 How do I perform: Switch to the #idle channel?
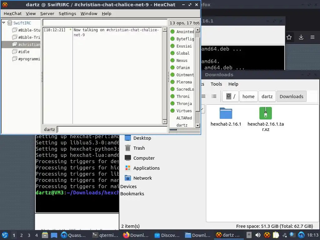coord(24,52)
